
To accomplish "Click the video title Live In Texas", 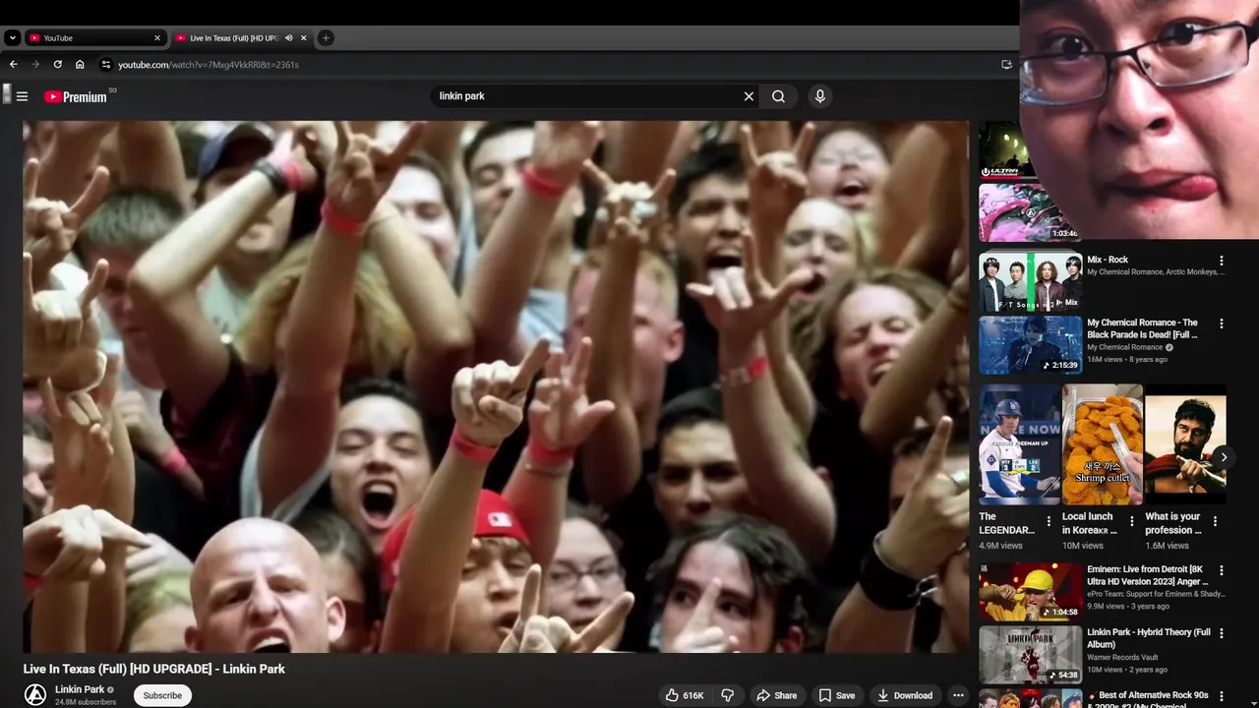I will tap(154, 669).
